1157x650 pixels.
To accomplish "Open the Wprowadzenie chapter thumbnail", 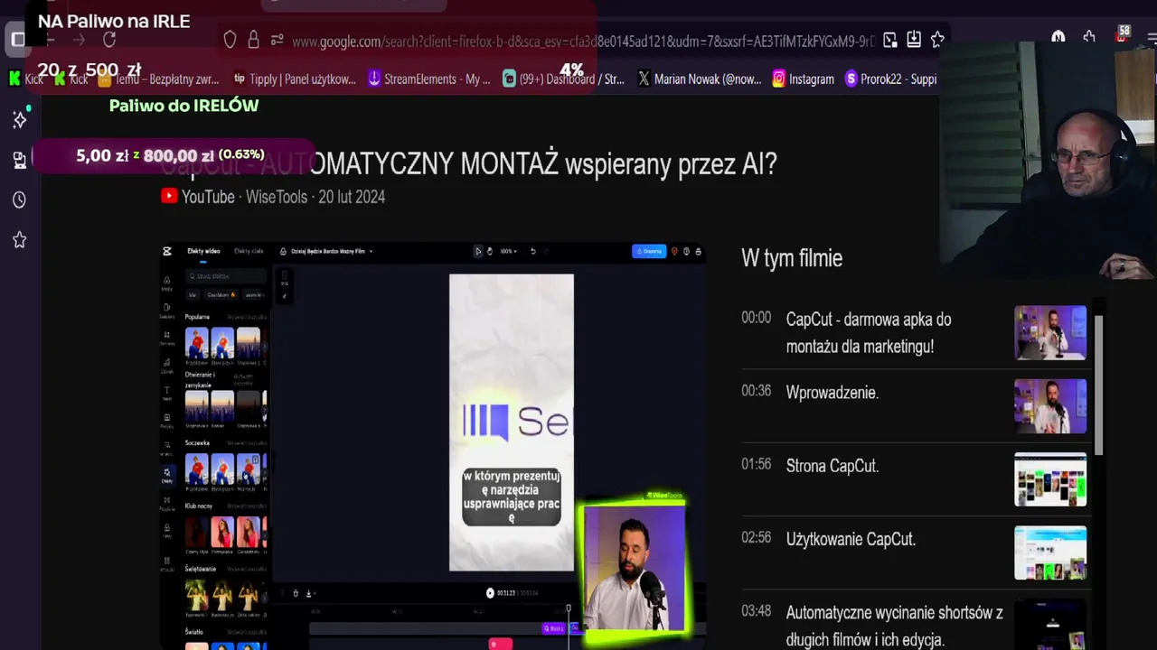I will 1050,406.
